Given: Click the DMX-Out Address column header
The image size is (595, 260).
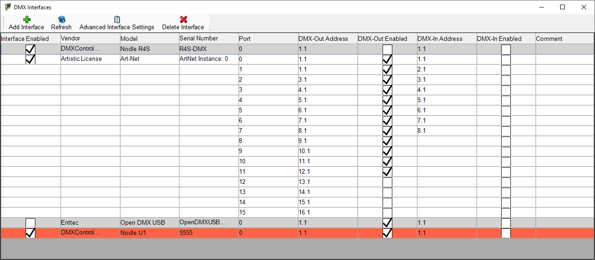Looking at the screenshot, I should click(x=327, y=39).
